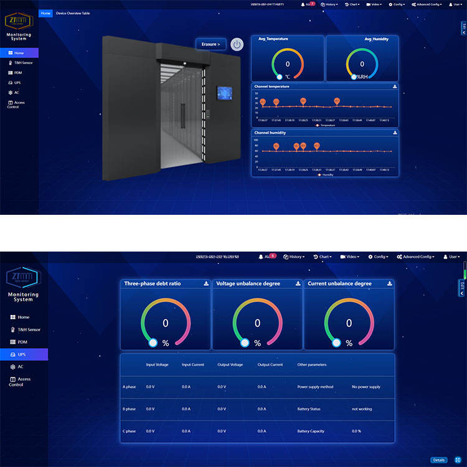Viewport: 467px width, 467px height.
Task: Download the Channel temperature chart data
Action: coord(395,87)
